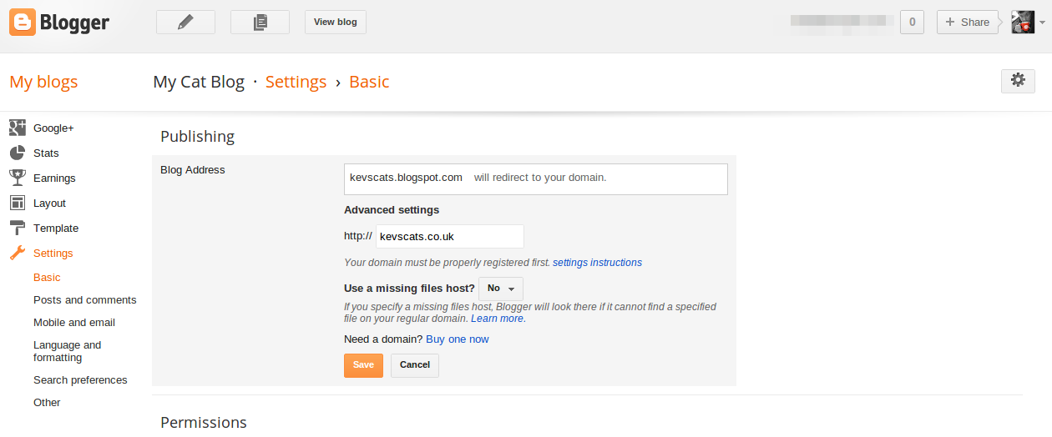
Task: Open the Google+ sidebar icon
Action: click(18, 128)
